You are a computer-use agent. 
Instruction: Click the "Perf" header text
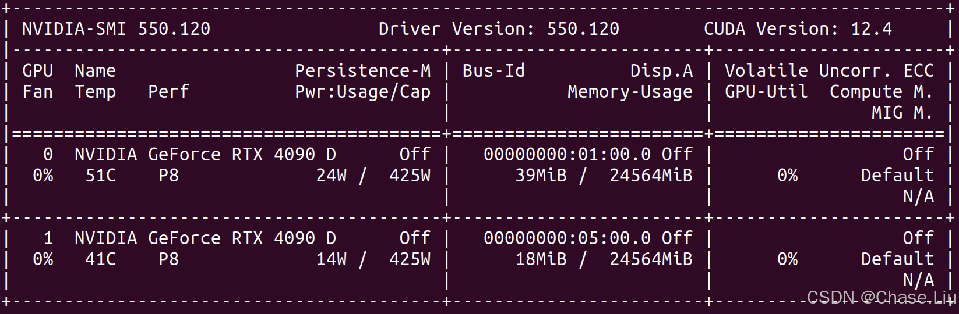pos(168,91)
